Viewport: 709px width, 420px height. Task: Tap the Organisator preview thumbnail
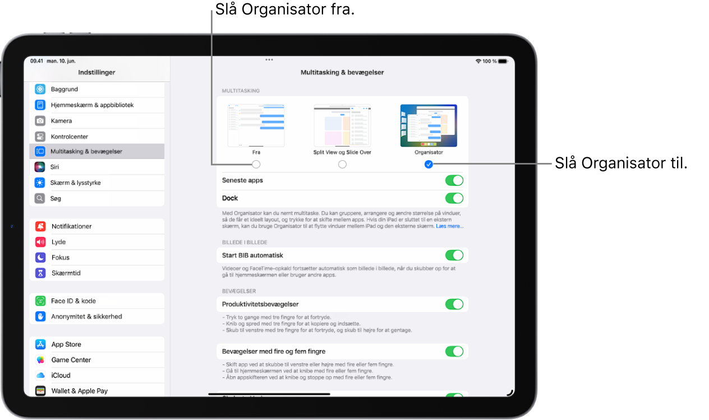(429, 125)
